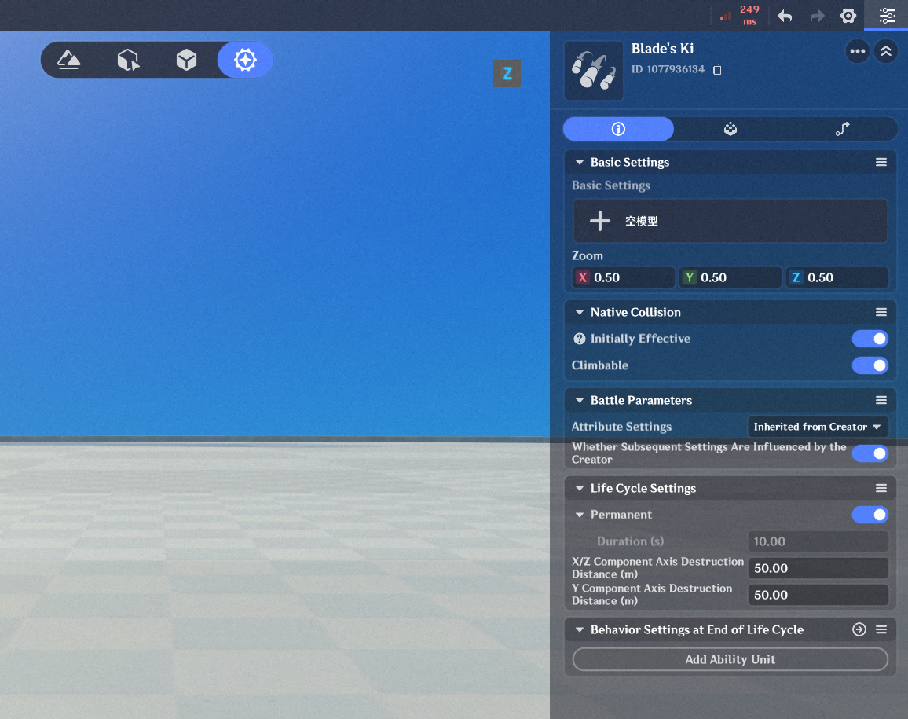This screenshot has height=719, width=908.
Task: Click the Duration (s) field
Action: point(818,541)
